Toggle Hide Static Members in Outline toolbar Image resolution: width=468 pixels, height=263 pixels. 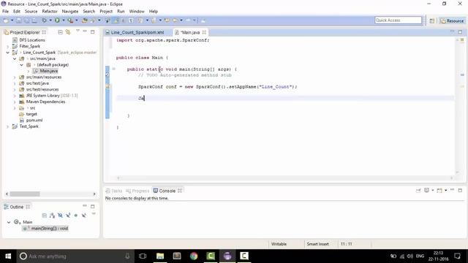tap(68, 216)
